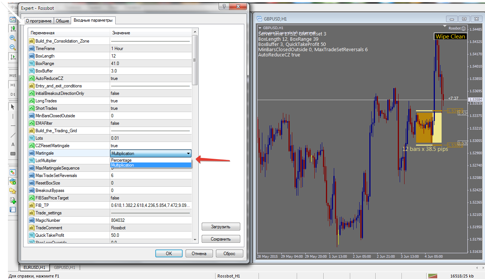Select the AutoReduceCZ value true
Image resolution: width=485 pixels, height=279 pixels.
[x=151, y=78]
